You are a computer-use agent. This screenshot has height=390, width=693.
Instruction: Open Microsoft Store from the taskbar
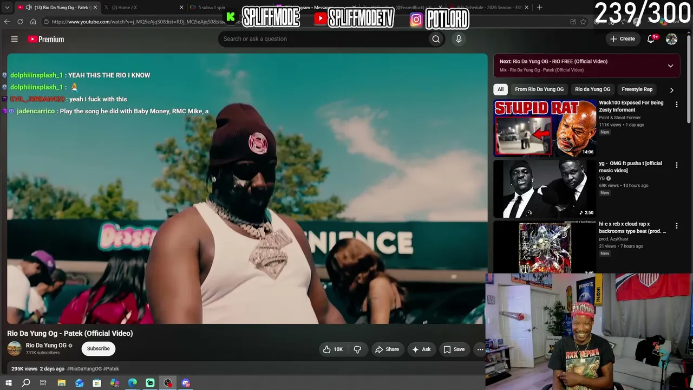point(97,383)
